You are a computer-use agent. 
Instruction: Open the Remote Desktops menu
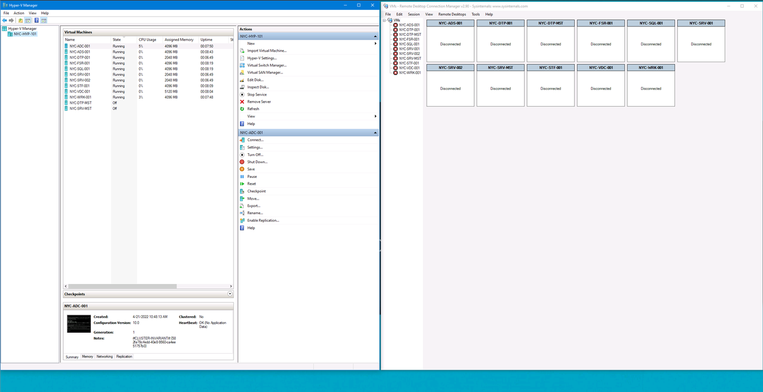point(452,14)
